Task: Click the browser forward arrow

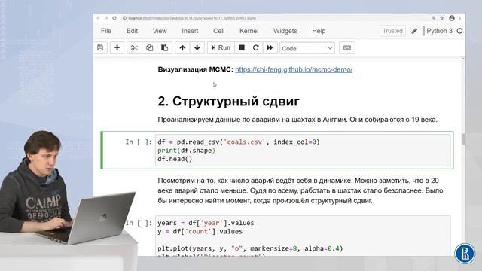Action: 106,18
